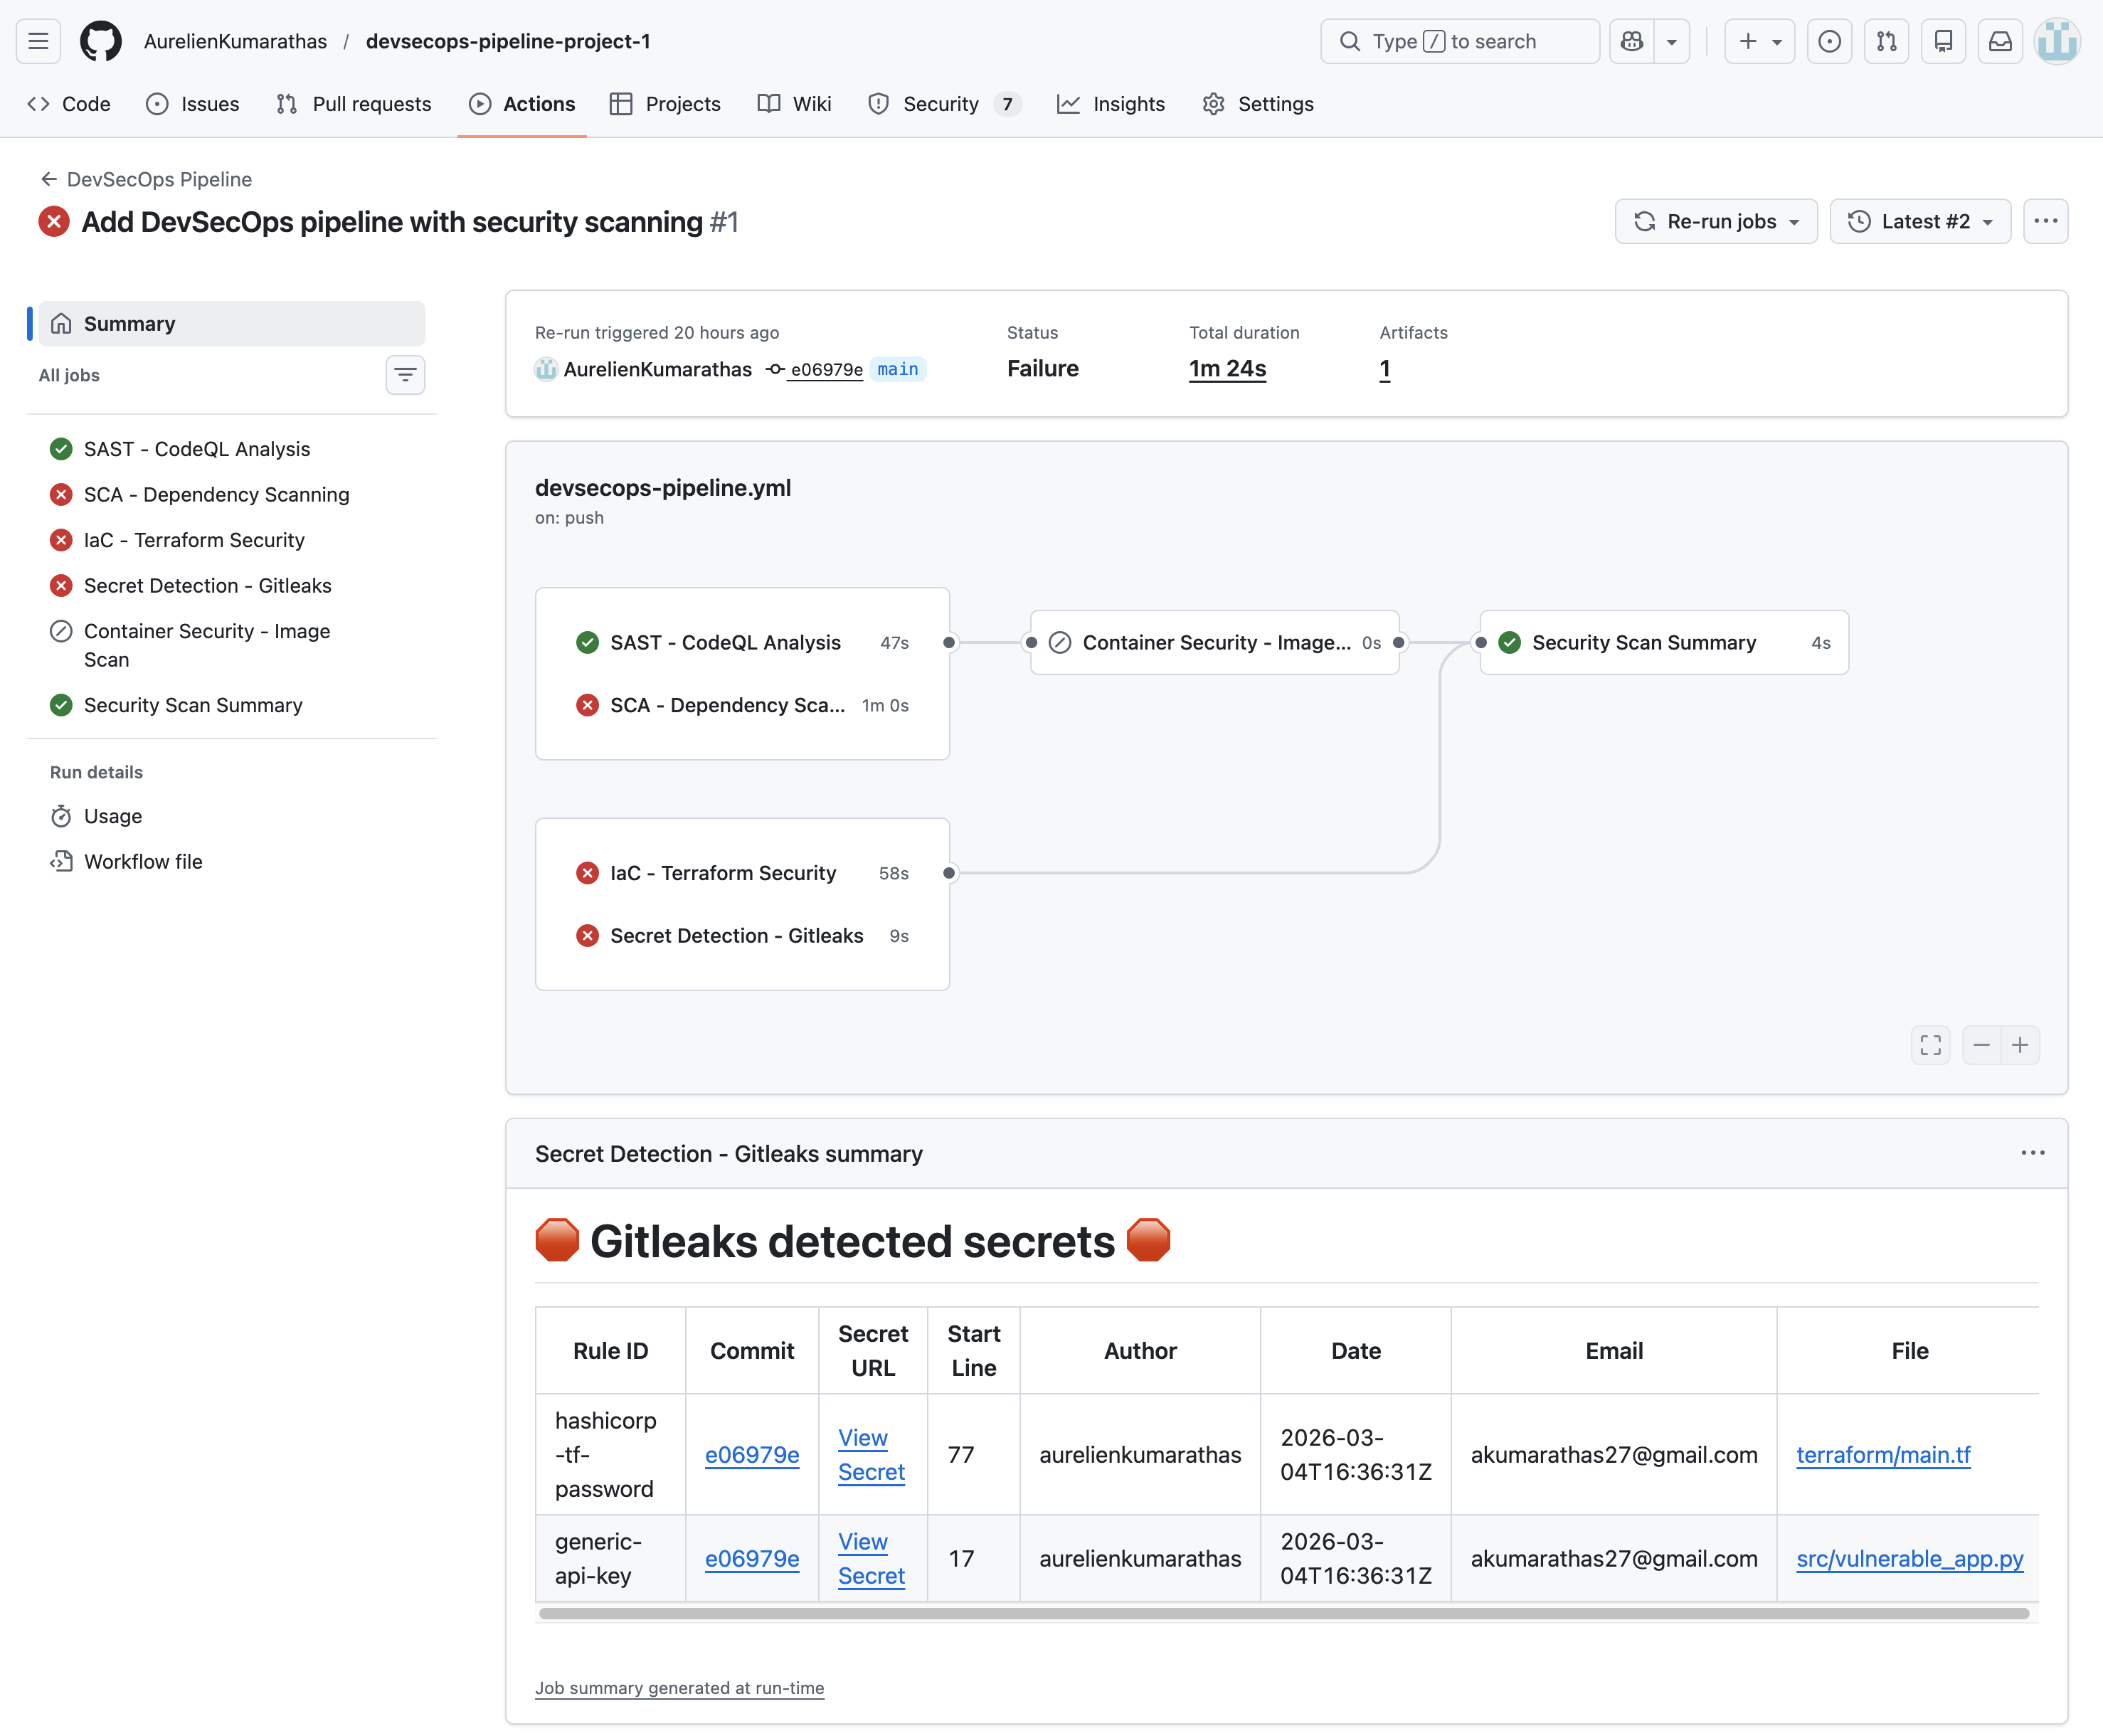Zoom out the workflow graph with minus control
The image size is (2103, 1736).
1982,1044
